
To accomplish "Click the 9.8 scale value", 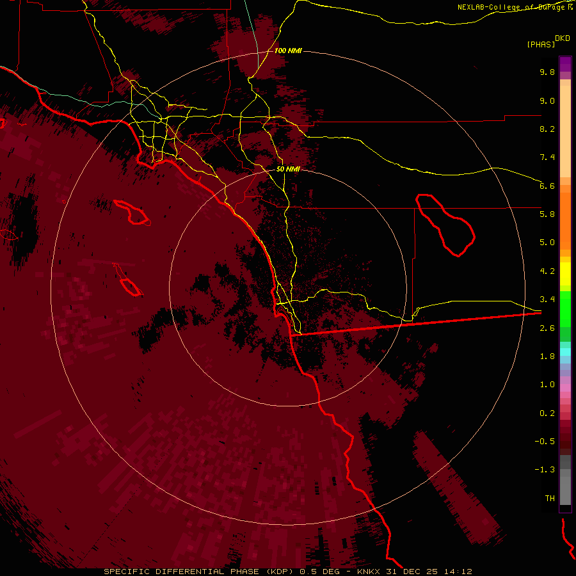I will point(547,72).
